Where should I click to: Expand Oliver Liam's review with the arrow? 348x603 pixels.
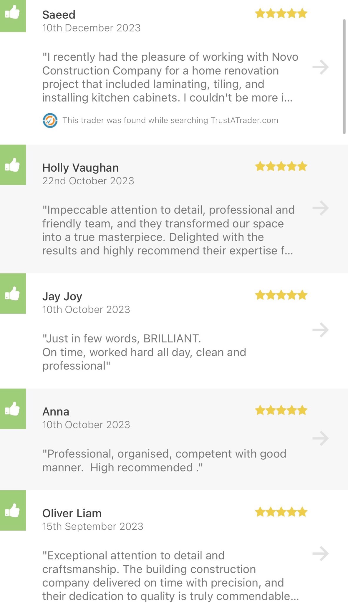click(321, 554)
